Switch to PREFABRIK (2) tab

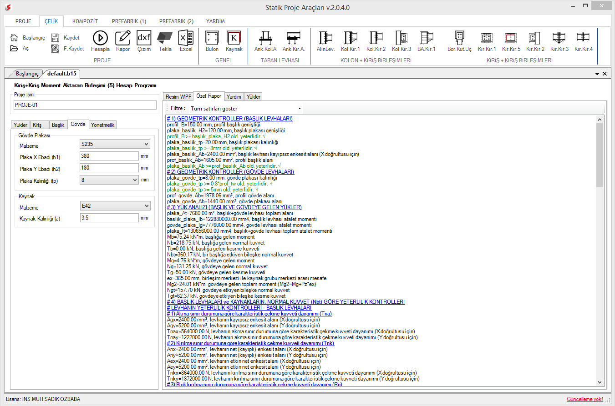point(176,21)
